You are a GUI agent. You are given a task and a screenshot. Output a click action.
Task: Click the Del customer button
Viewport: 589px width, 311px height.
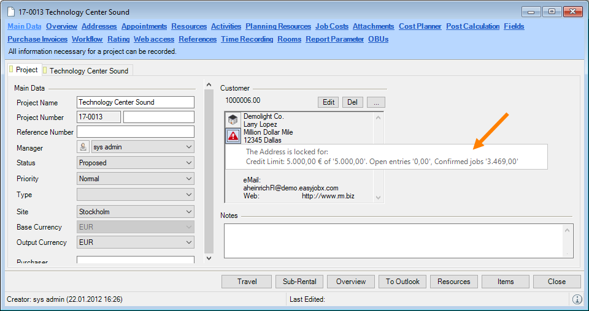point(352,102)
